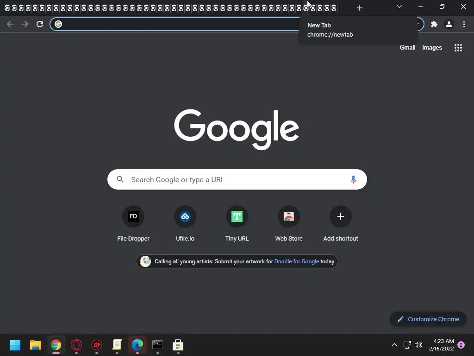The height and width of the screenshot is (356, 474).
Task: Open the red gear app in taskbar
Action: pos(97,345)
